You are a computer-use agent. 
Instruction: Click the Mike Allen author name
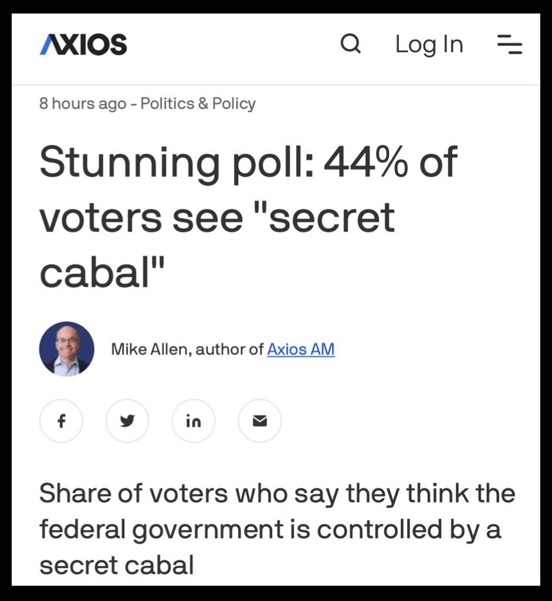point(150,349)
